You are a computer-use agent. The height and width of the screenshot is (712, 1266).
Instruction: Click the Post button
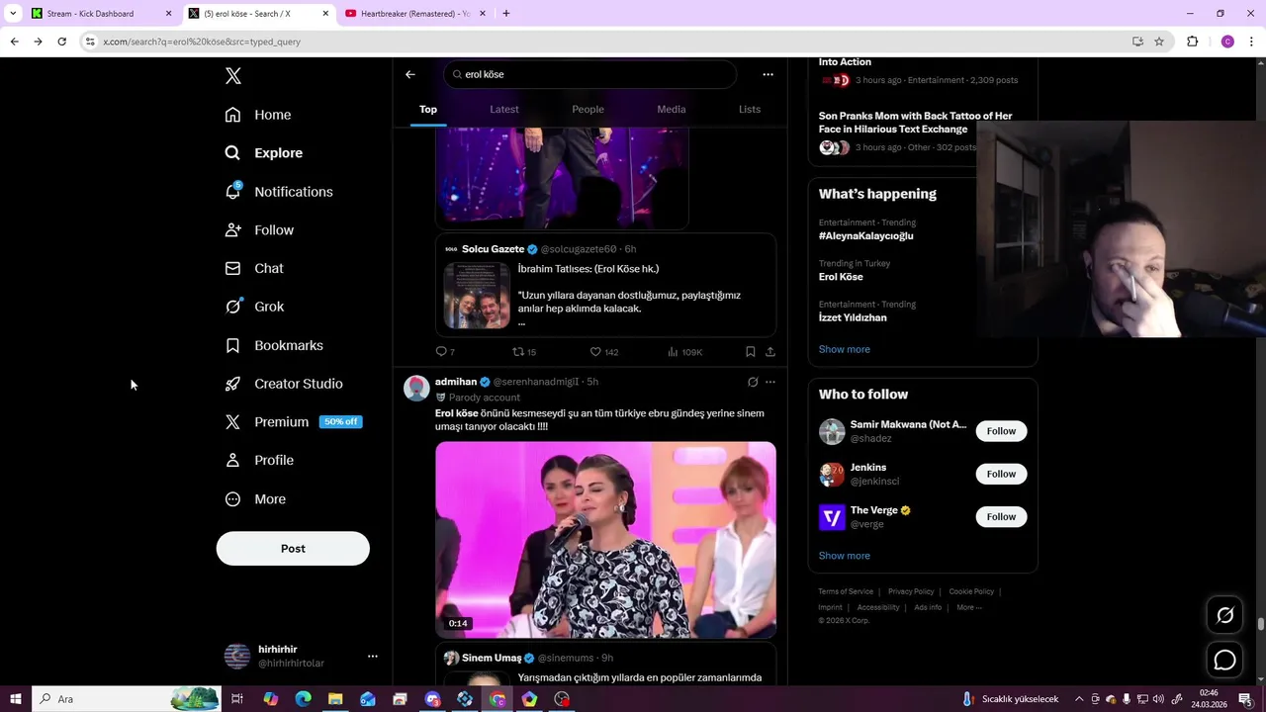(x=293, y=549)
